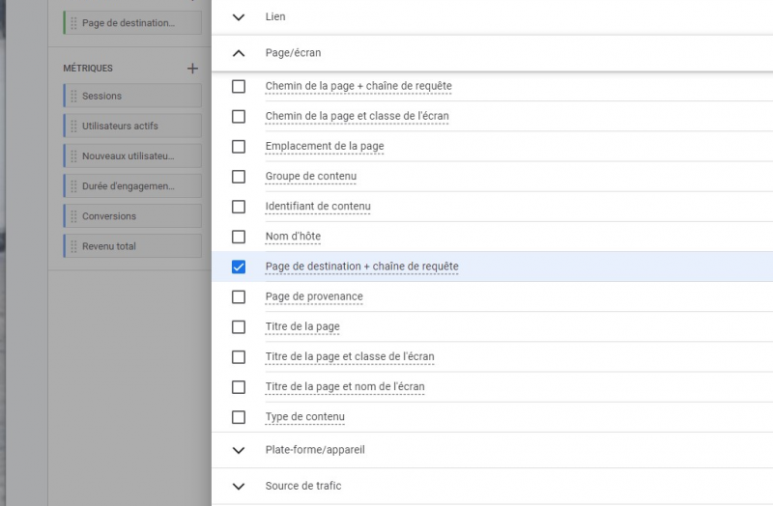
Task: Tick the Groupe de contenu checkbox
Action: [239, 177]
